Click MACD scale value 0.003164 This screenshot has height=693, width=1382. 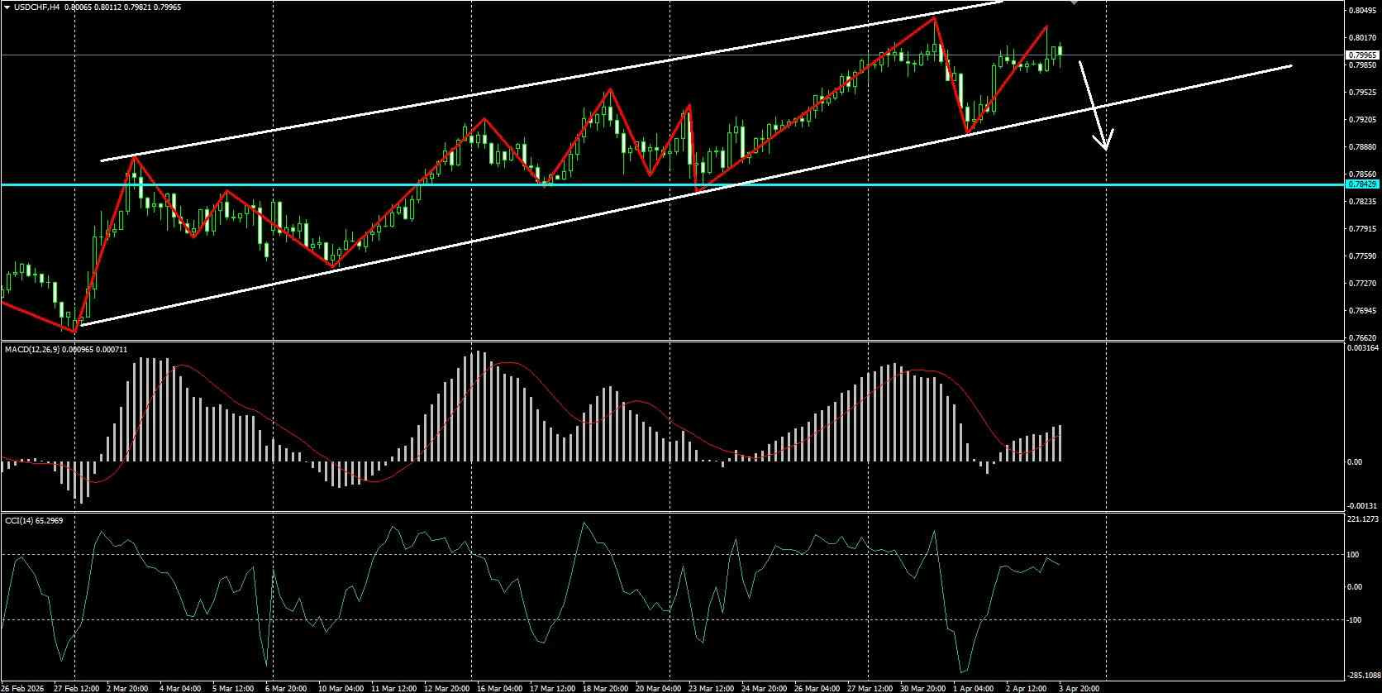tap(1362, 348)
